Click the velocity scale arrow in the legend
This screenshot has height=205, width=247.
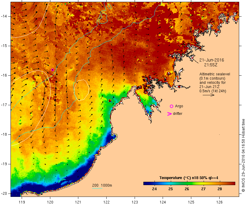(208, 95)
